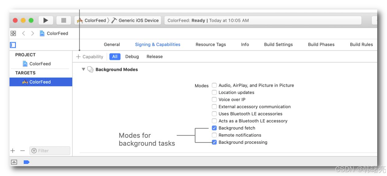Screen dimensions: 387x176
Task: Stop the build with the Stop button
Action: (64, 21)
